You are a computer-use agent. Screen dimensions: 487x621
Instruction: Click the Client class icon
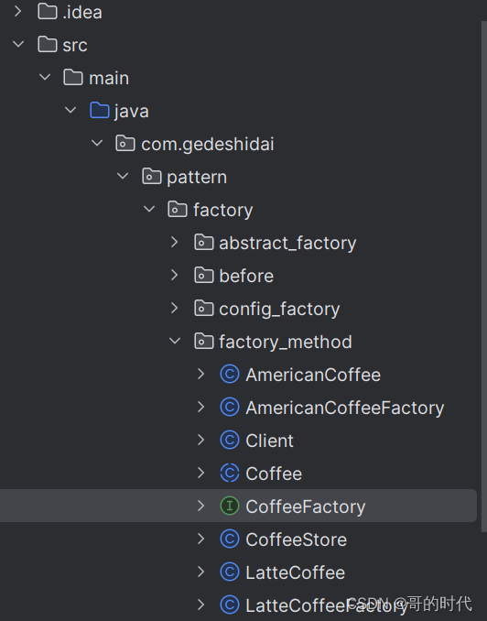230,441
